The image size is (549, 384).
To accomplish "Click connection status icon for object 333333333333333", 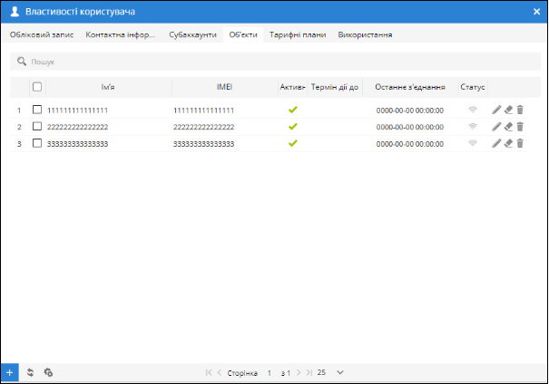I will (473, 143).
